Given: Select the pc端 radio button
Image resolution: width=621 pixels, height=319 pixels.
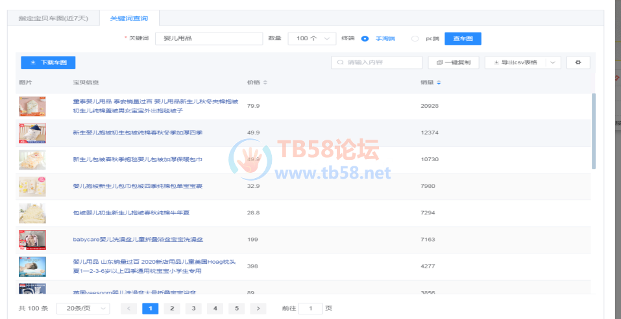Looking at the screenshot, I should pyautogui.click(x=415, y=39).
